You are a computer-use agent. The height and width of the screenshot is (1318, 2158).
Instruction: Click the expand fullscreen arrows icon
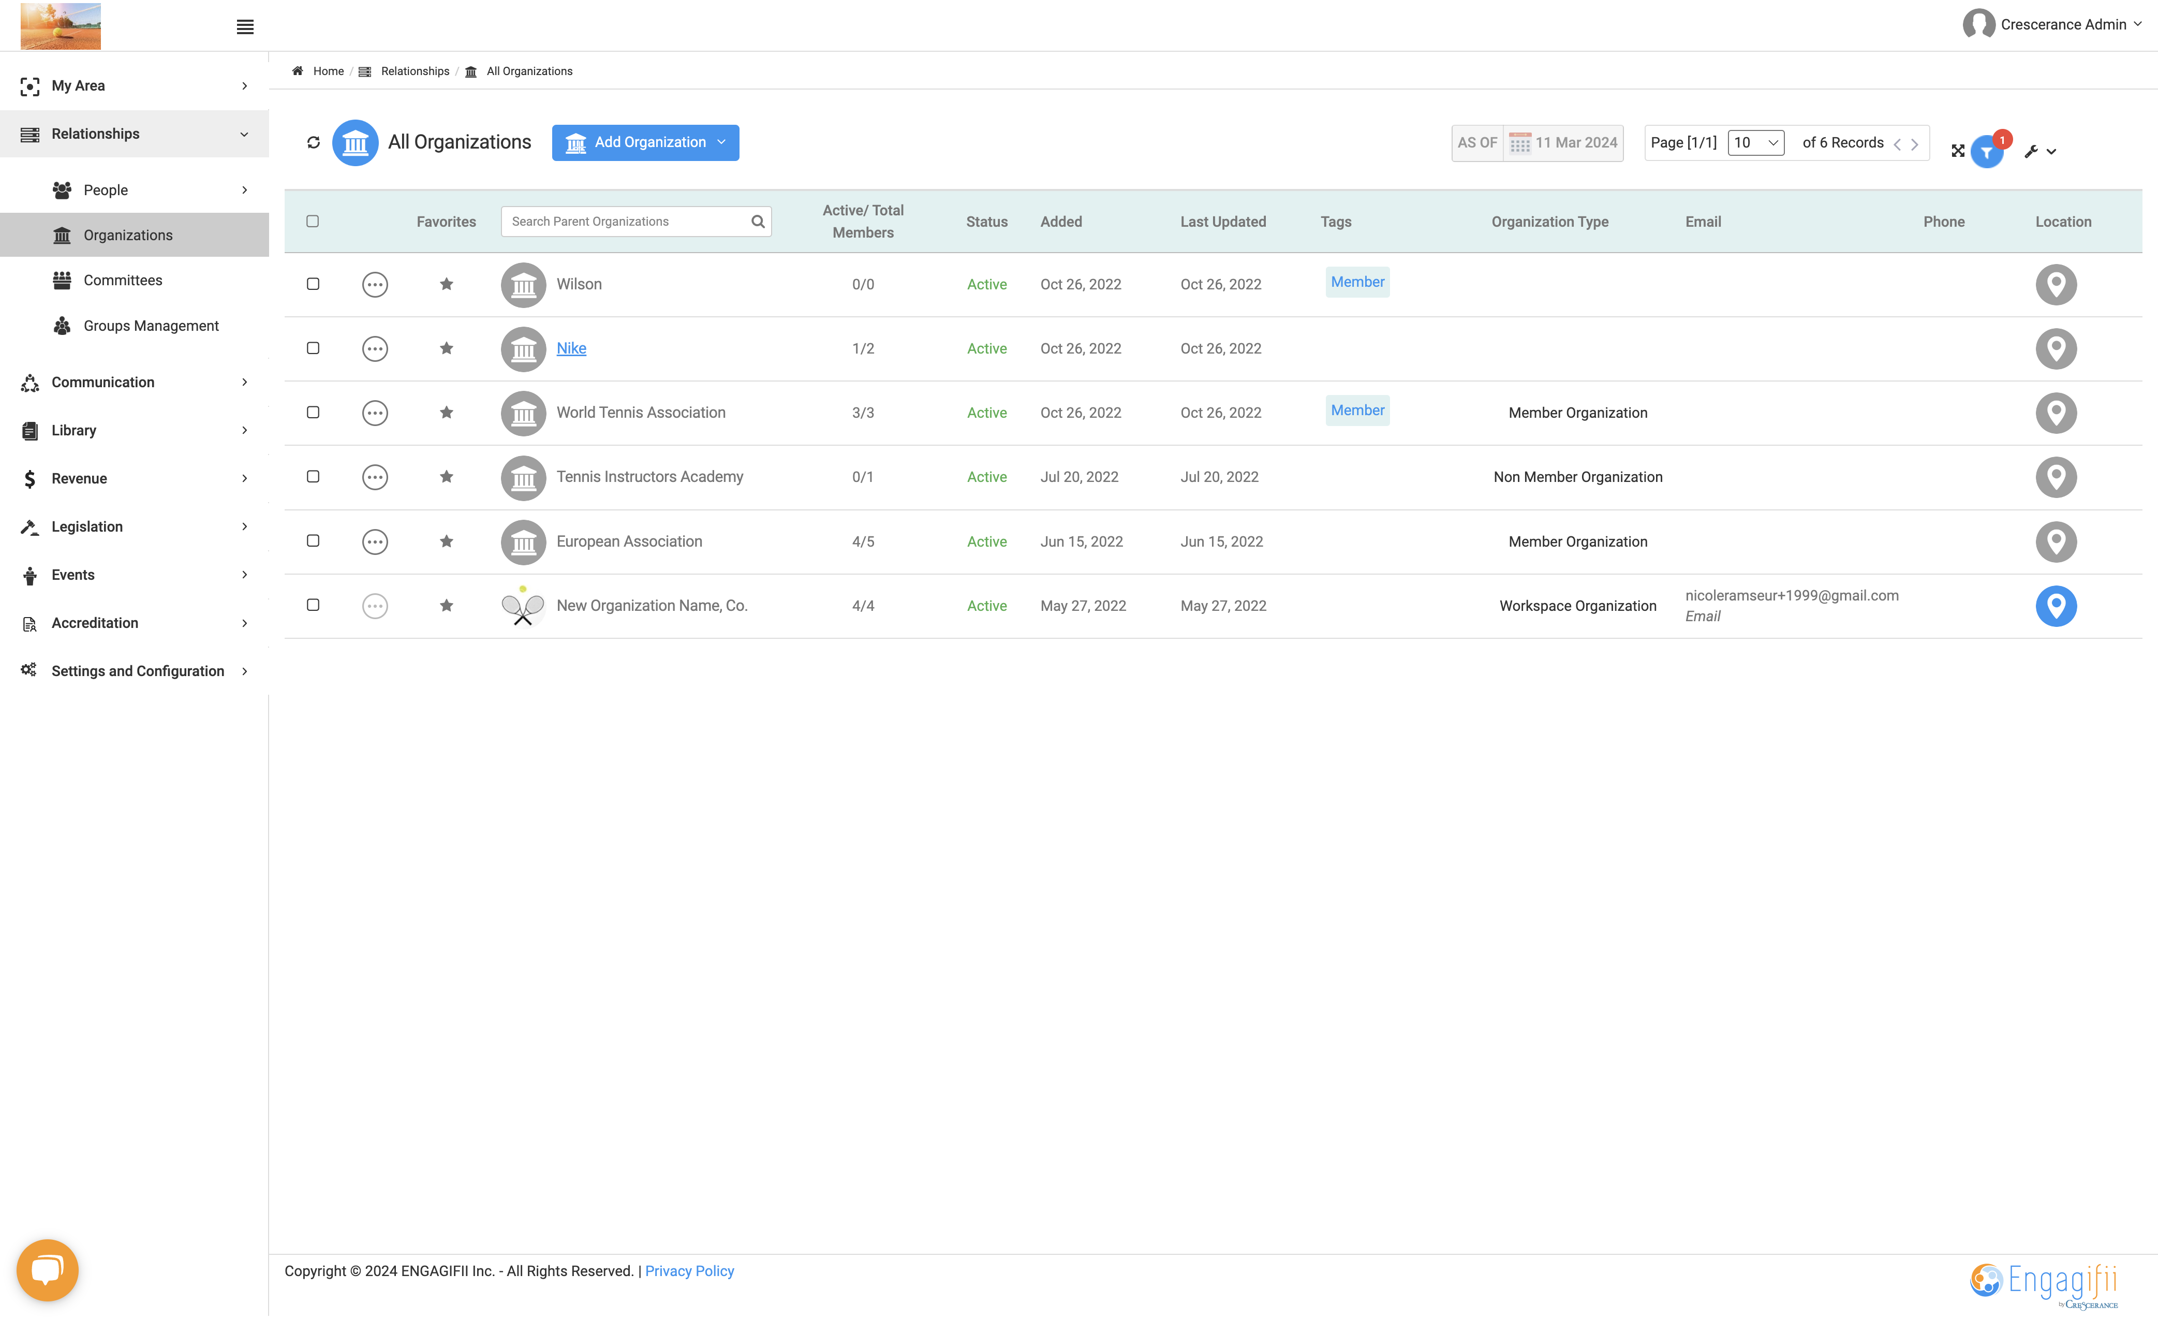1957,152
